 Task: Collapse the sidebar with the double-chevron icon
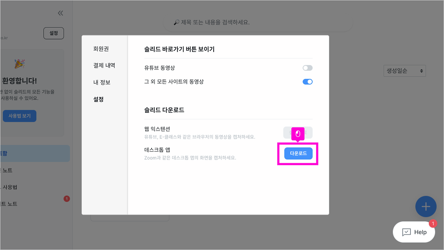(60, 13)
